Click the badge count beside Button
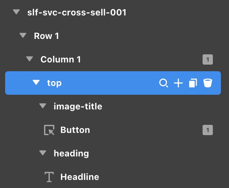This screenshot has width=229, height=188. [x=208, y=130]
